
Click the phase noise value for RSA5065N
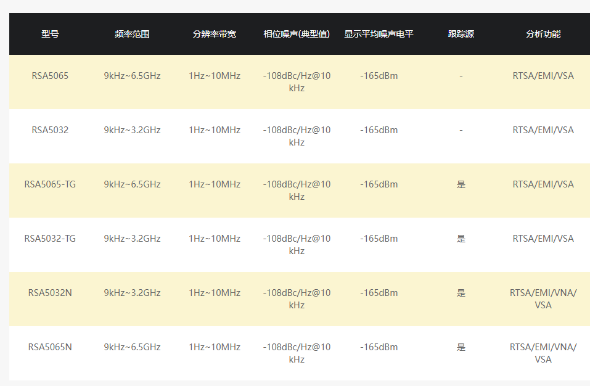pos(297,353)
